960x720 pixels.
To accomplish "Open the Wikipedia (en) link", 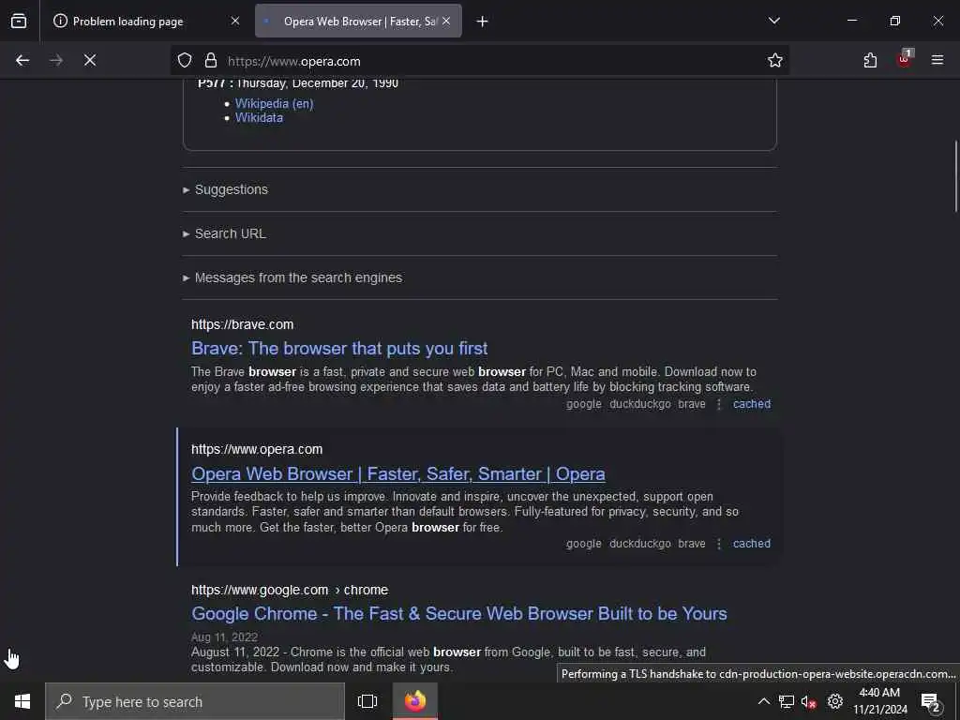I will coord(275,103).
